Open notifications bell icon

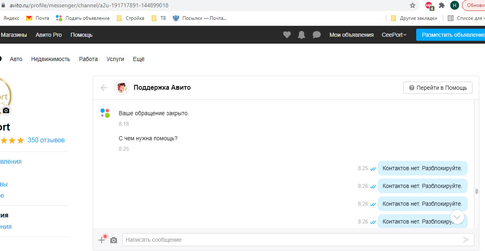pos(301,35)
